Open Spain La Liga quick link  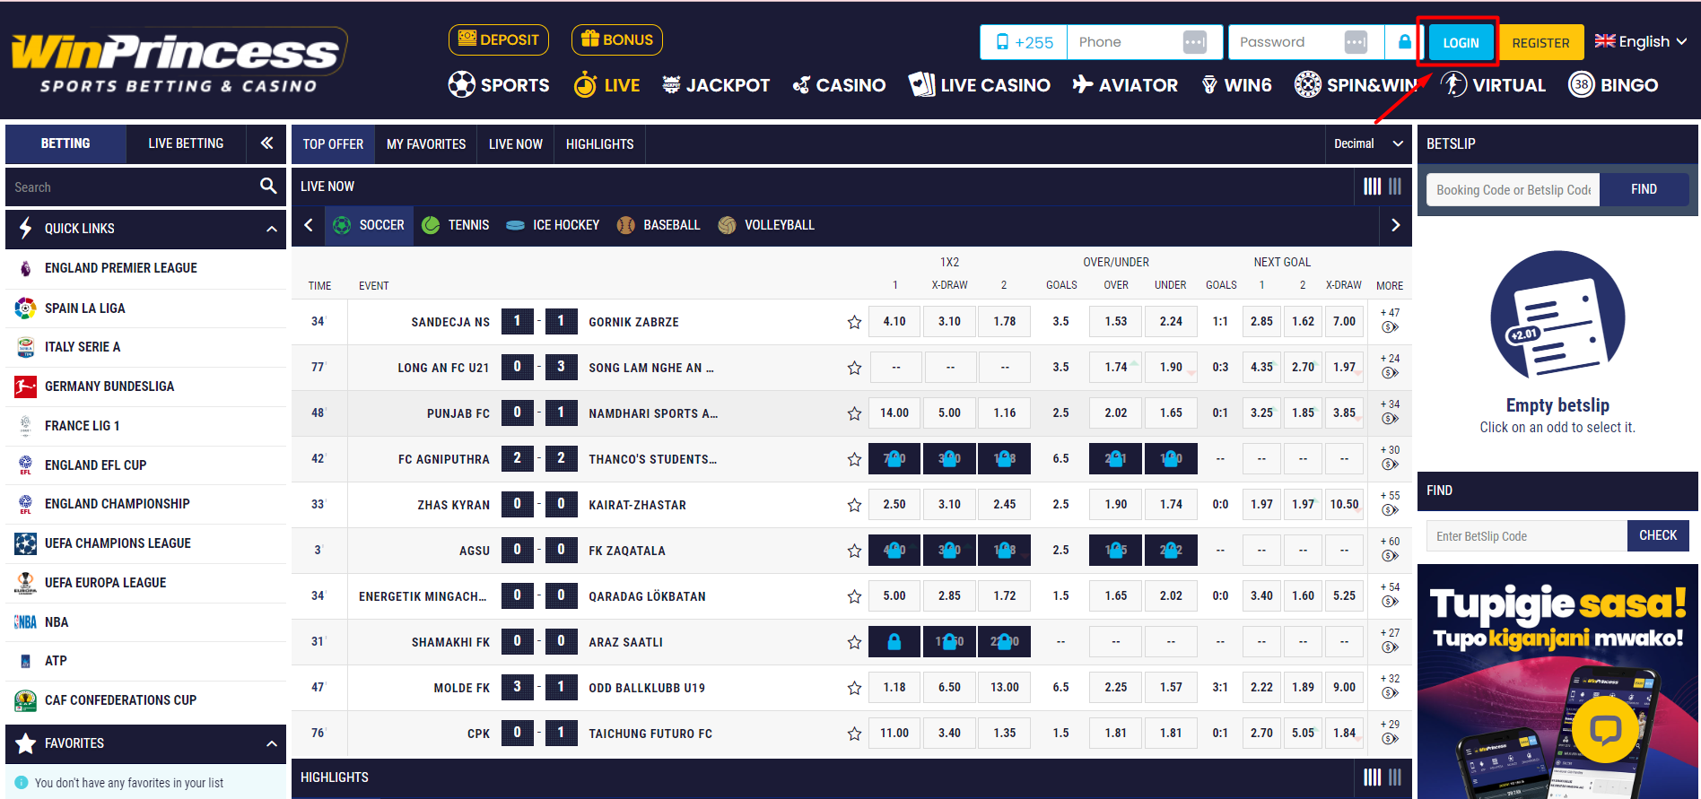[145, 308]
